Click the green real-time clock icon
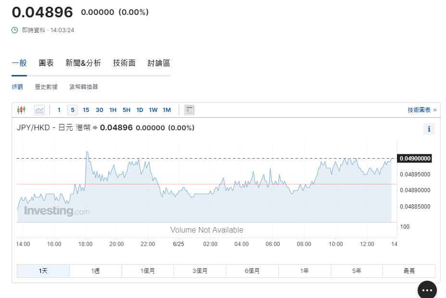The width and height of the screenshot is (446, 298). pos(15,30)
